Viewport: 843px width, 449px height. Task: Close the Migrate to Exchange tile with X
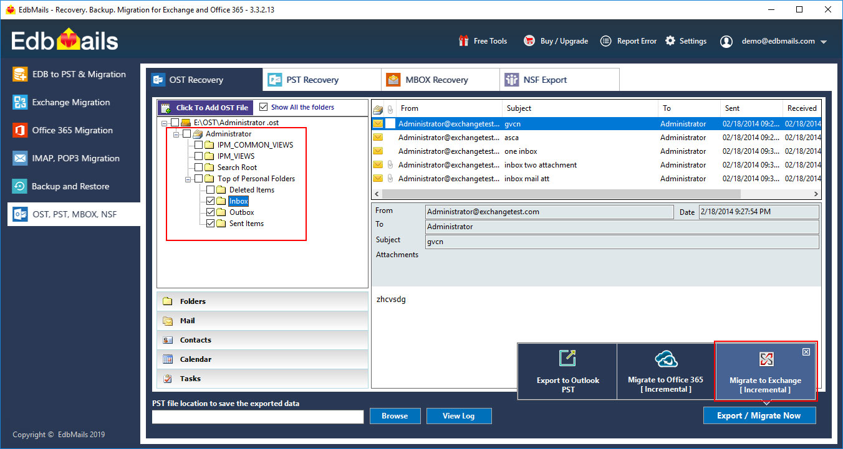806,352
